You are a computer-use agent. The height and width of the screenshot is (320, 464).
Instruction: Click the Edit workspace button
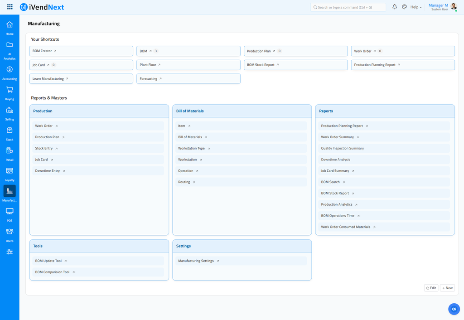coord(431,288)
